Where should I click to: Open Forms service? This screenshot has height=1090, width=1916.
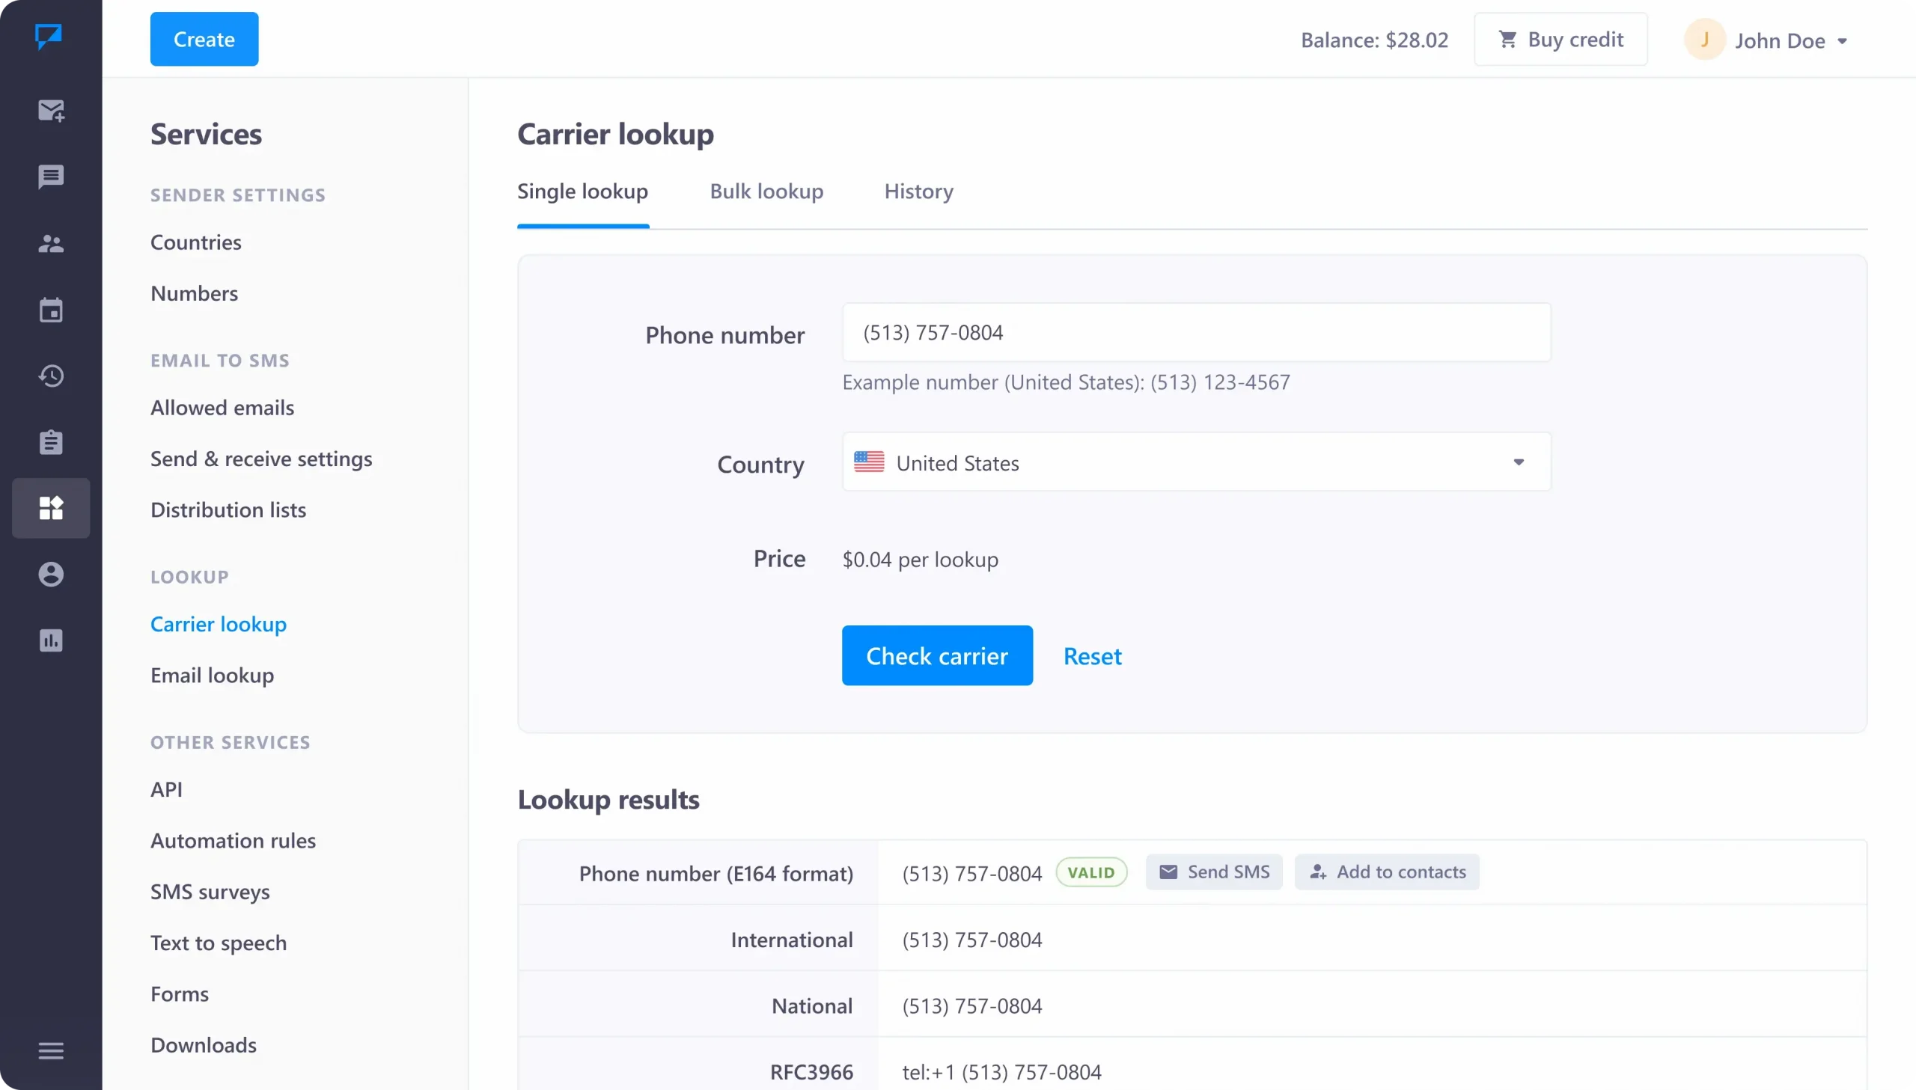179,994
